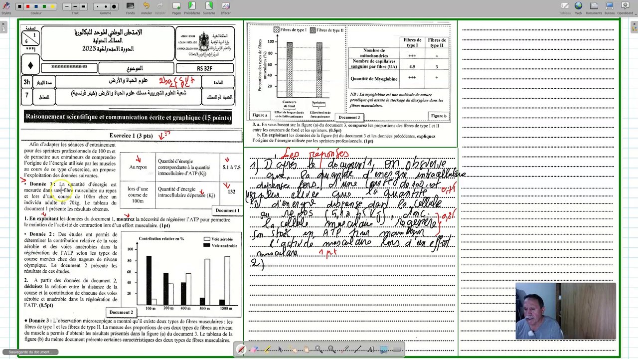Click the Rétablir redo button
The image size is (638, 359).
160,7
